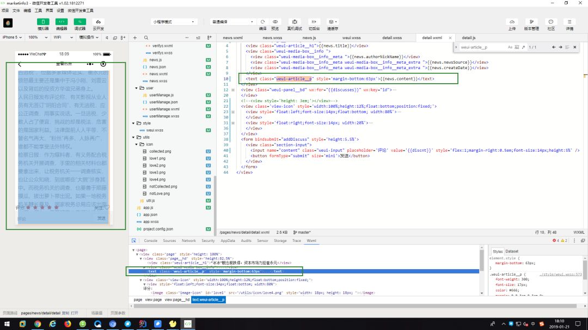
Task: Open the 模拟操作 dropdown
Action: (x=89, y=38)
